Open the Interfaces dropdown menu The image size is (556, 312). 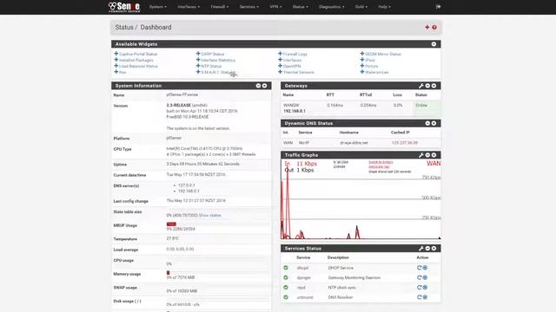(x=189, y=7)
